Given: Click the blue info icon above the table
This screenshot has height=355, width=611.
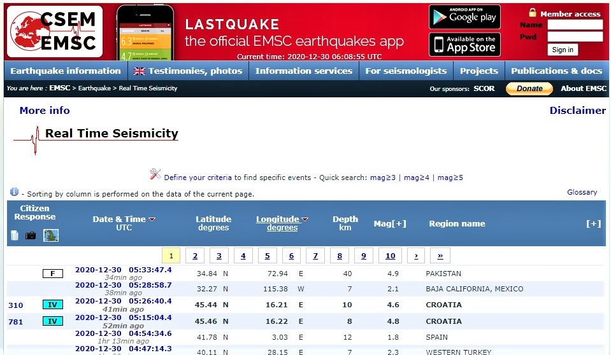Looking at the screenshot, I should (x=14, y=192).
